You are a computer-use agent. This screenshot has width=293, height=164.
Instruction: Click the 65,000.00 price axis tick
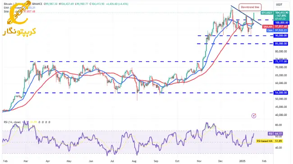click(x=281, y=75)
